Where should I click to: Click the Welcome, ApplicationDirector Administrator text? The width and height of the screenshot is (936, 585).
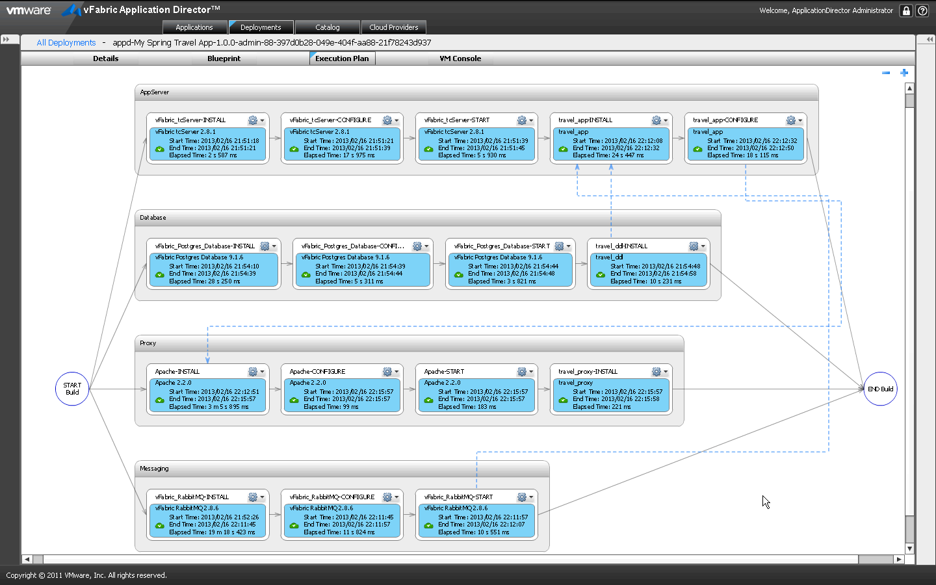(826, 10)
